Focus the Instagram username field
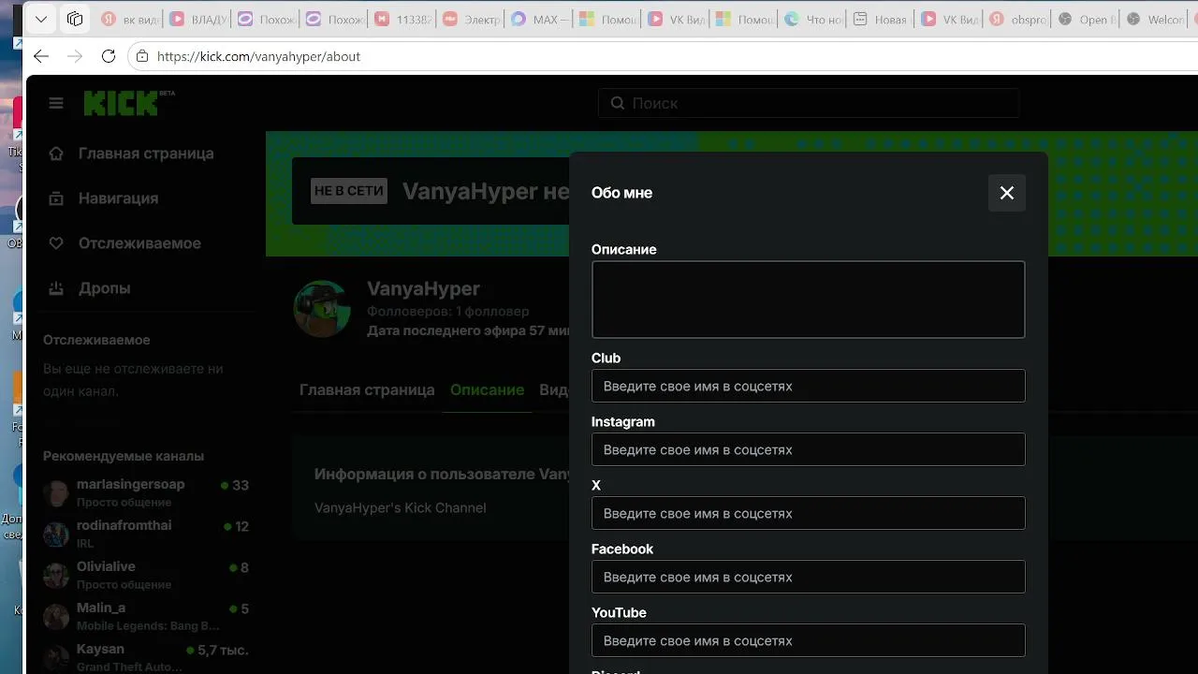 [x=808, y=449]
